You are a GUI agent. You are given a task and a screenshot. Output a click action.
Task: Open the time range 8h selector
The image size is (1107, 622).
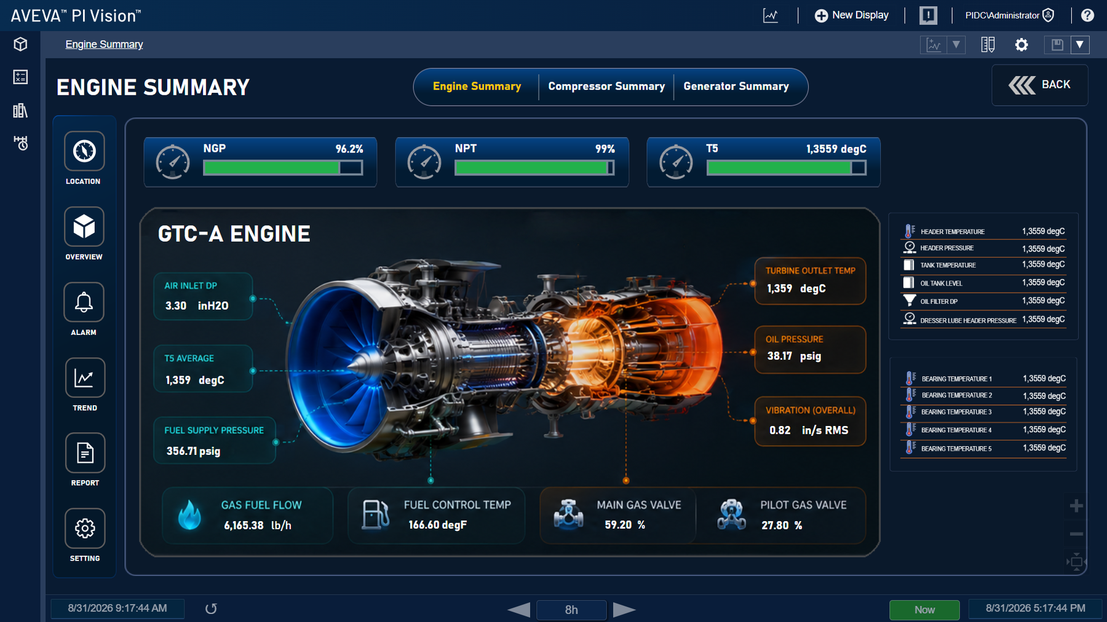571,610
